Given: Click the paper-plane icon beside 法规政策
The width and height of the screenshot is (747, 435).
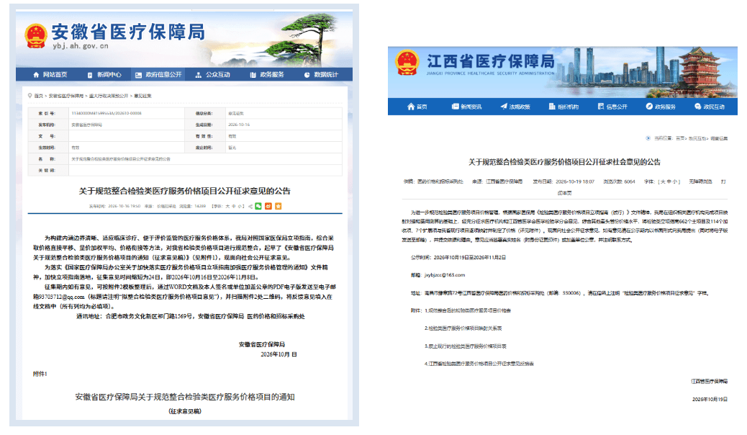Looking at the screenshot, I should coord(504,107).
